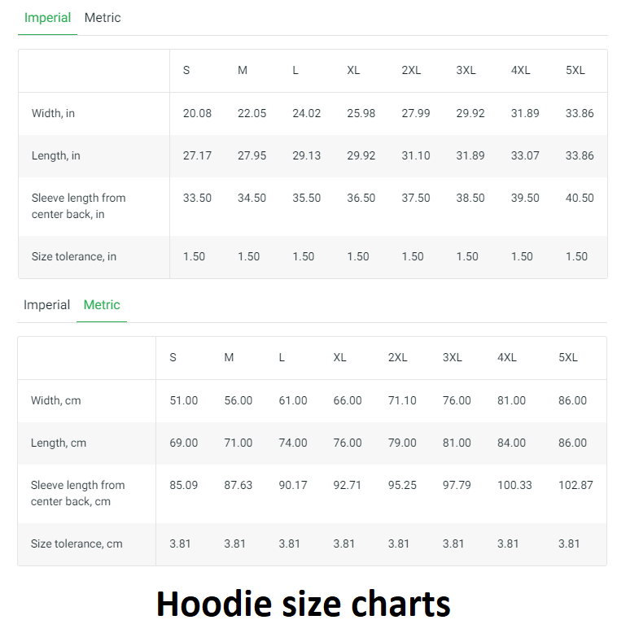Screen dimensions: 617x633
Task: Select the gray inactive Metric tab
Action: point(103,18)
